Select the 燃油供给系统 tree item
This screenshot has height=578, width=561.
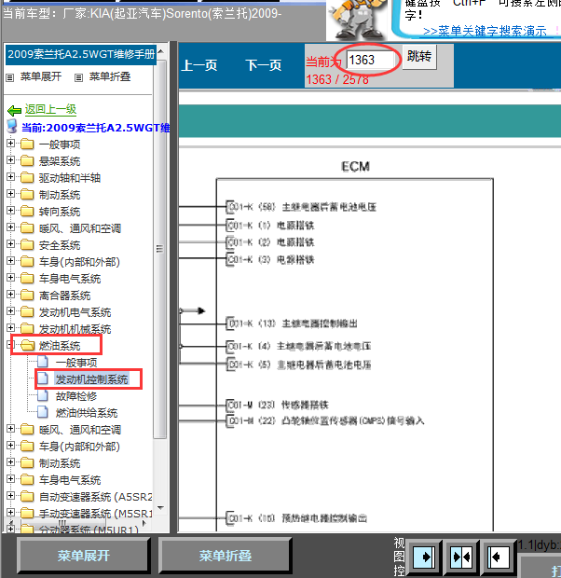[87, 413]
